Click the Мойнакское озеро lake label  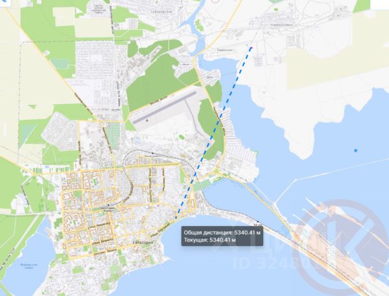29,266
